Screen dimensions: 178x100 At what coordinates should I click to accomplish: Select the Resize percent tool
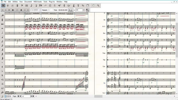click(x=83, y=5)
